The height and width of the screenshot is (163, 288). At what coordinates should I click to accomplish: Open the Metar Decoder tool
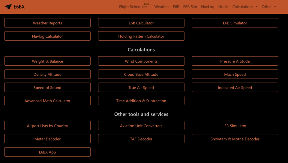(x=47, y=139)
